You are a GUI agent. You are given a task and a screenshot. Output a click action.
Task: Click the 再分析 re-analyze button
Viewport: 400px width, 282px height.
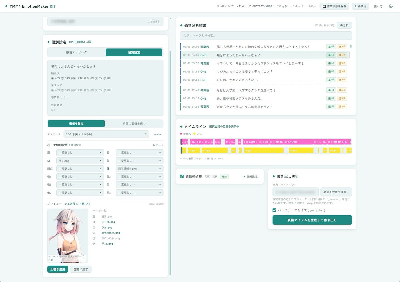tap(344, 25)
